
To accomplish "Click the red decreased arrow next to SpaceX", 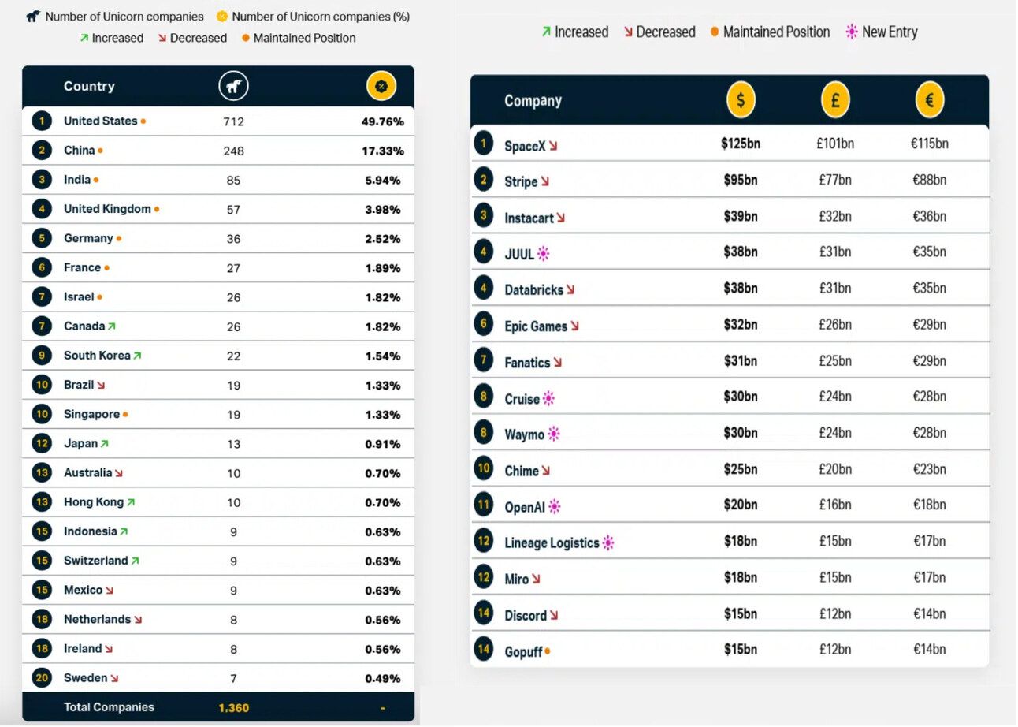I will 553,146.
